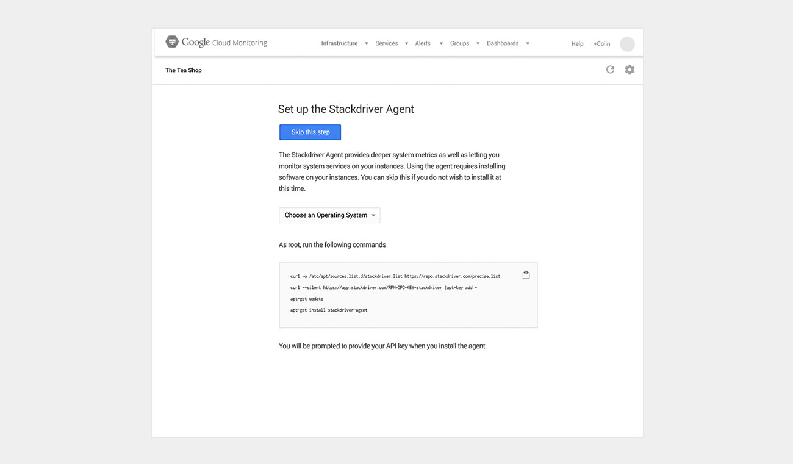Open the user avatar profile circle
The image size is (793, 464).
627,44
